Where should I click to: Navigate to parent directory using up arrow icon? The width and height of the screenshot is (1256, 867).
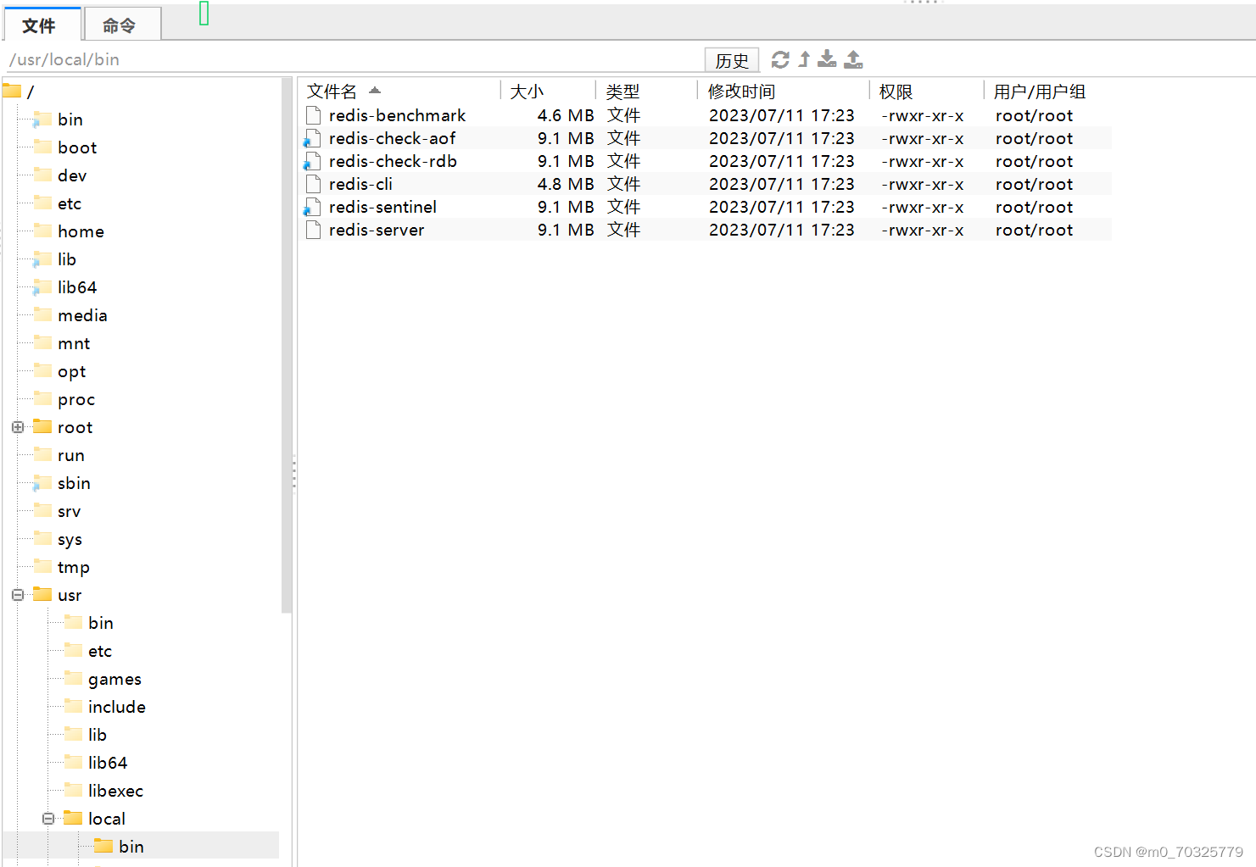(803, 58)
